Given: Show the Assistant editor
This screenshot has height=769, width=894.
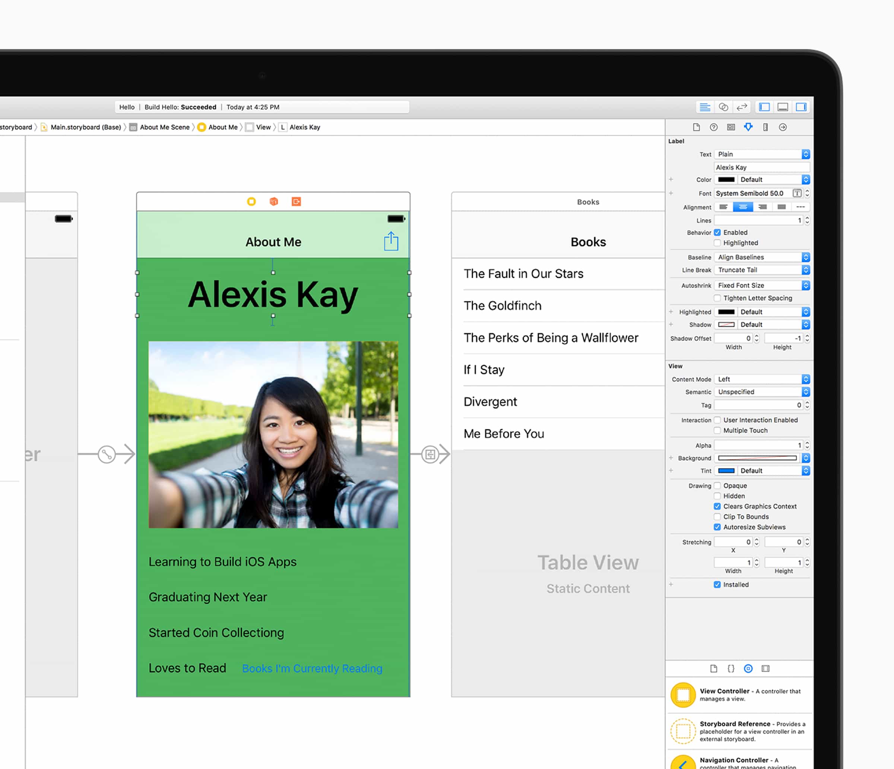Looking at the screenshot, I should (723, 107).
